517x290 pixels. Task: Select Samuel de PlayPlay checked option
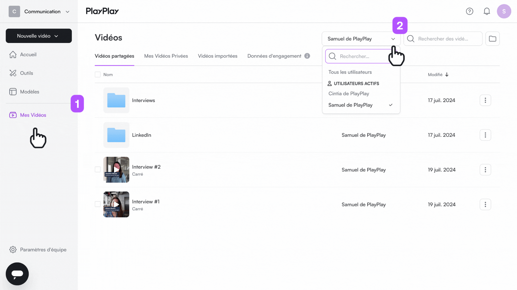[361, 105]
